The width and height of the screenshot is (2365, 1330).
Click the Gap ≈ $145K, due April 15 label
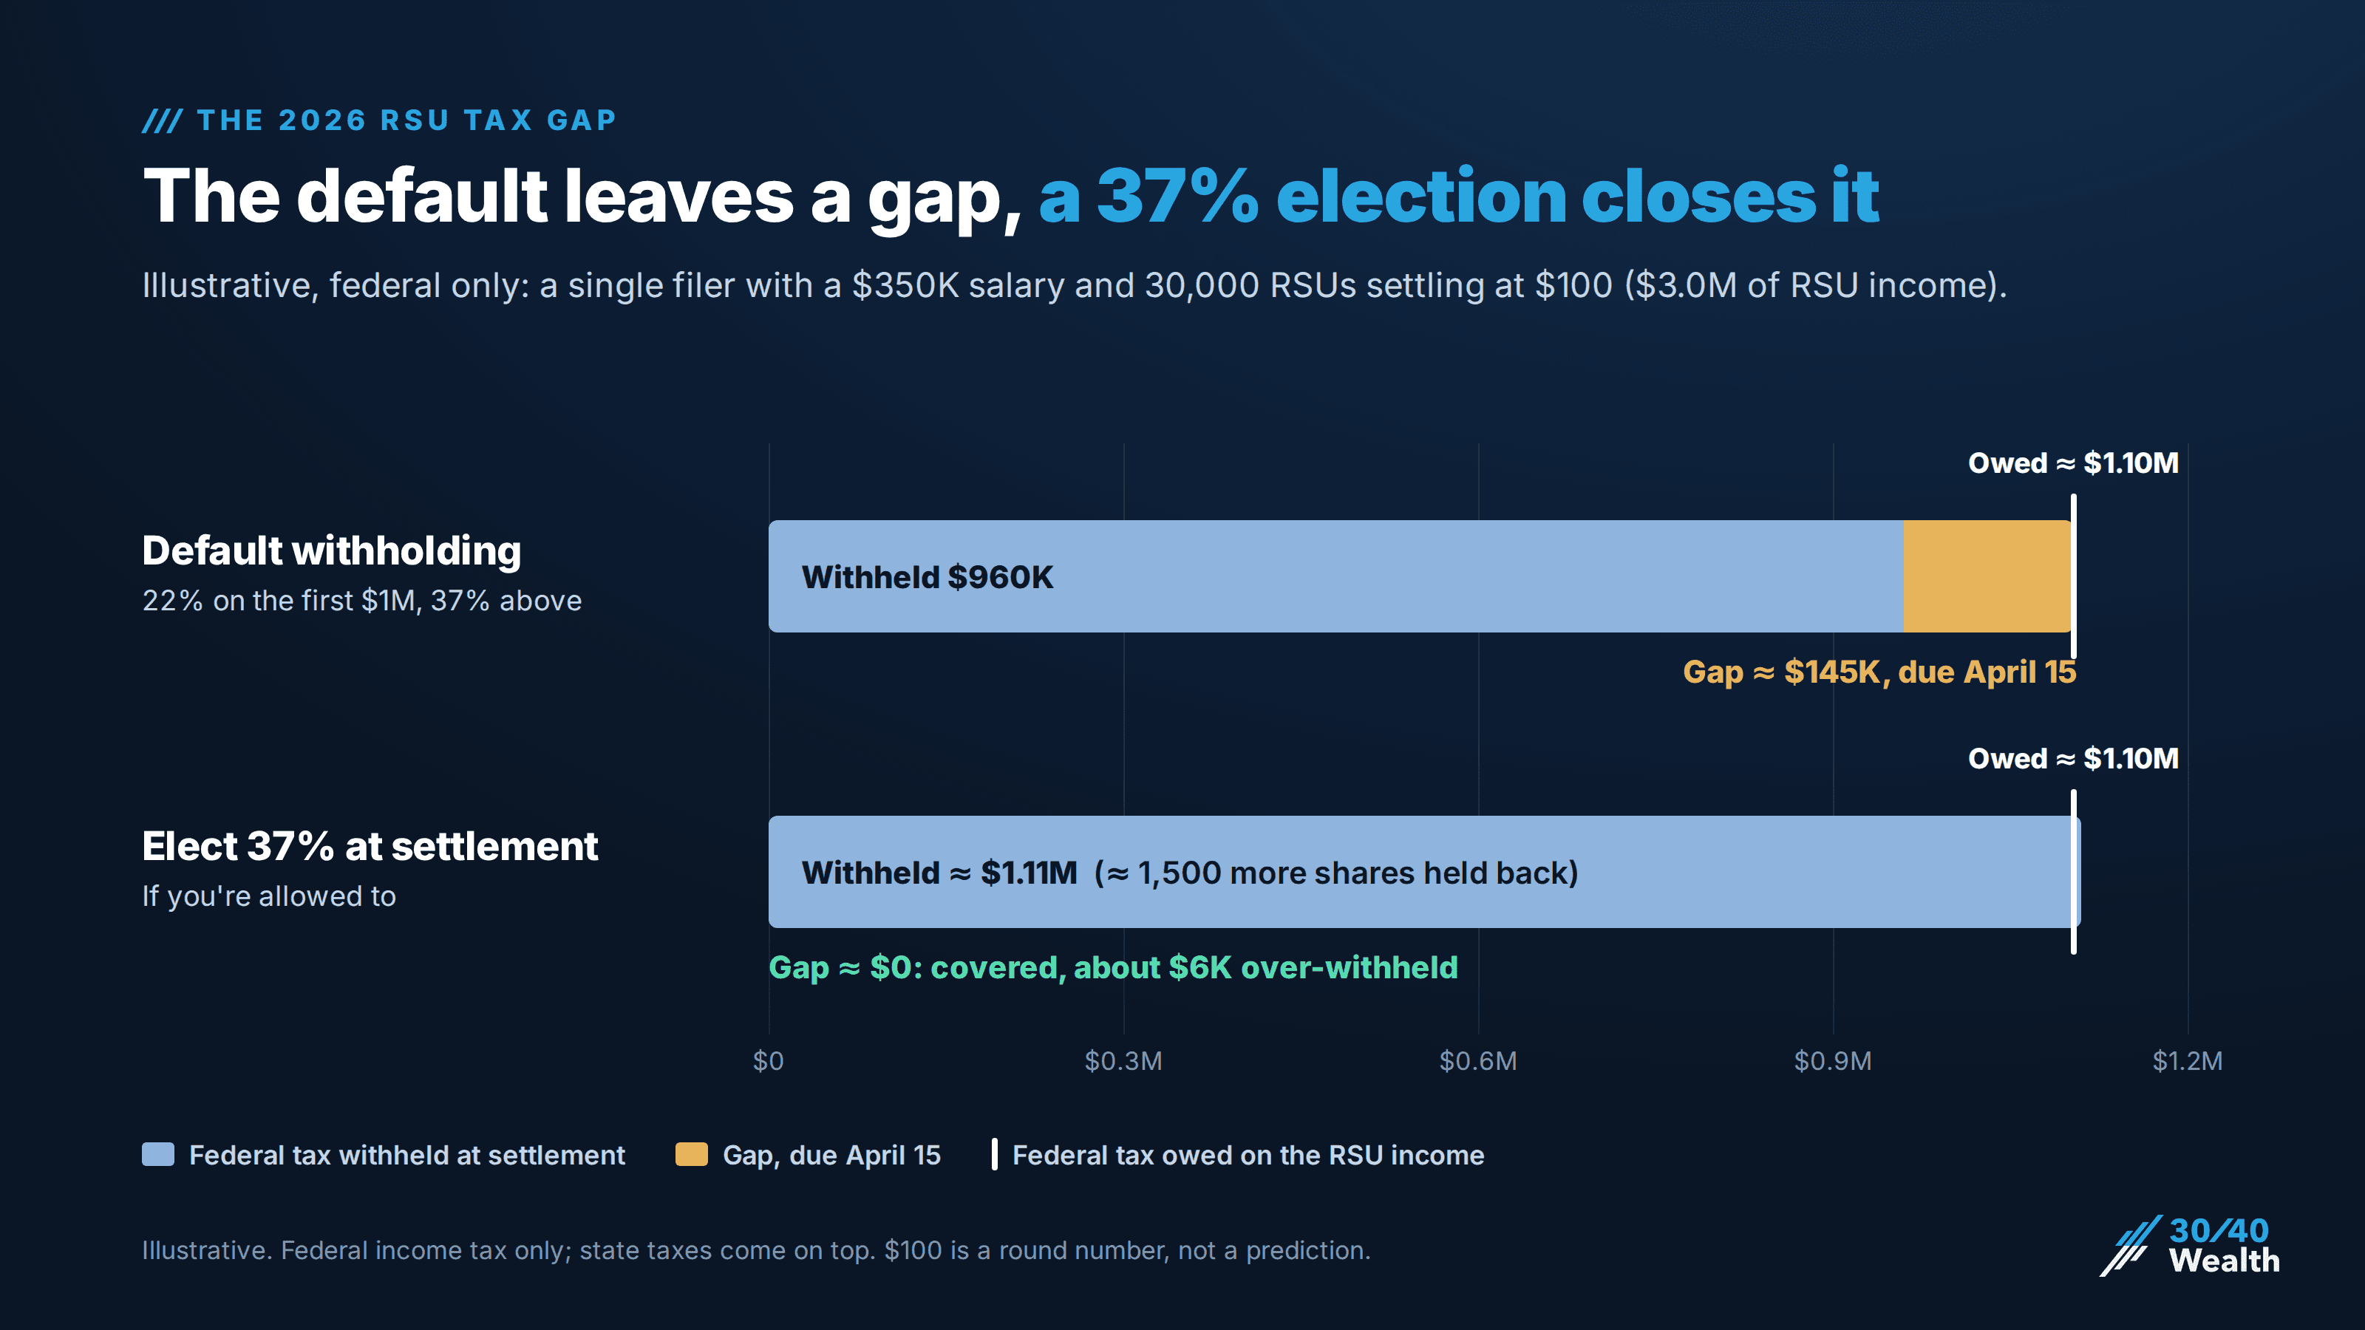(1879, 672)
